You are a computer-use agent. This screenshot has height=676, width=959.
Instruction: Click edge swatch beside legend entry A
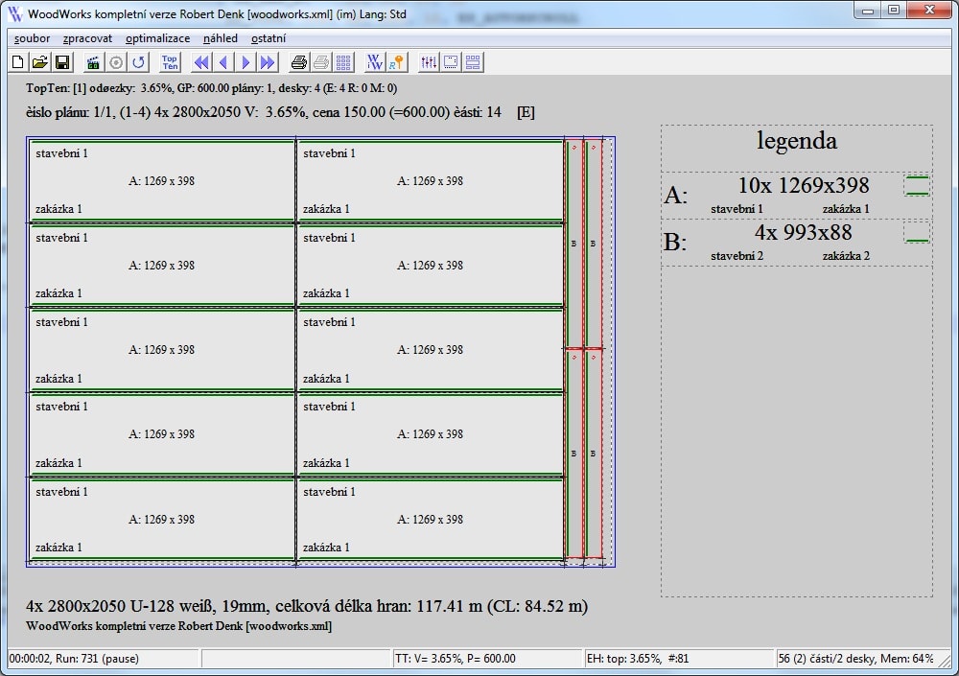pyautogui.click(x=917, y=186)
